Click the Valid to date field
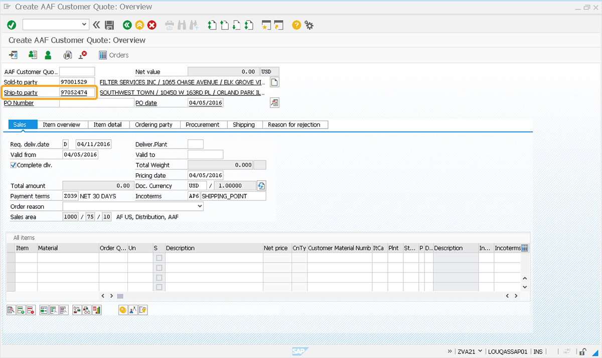 pos(205,155)
